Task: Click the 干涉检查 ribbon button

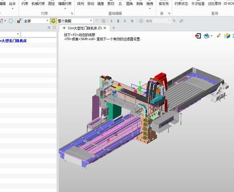Action: tap(198, 4)
